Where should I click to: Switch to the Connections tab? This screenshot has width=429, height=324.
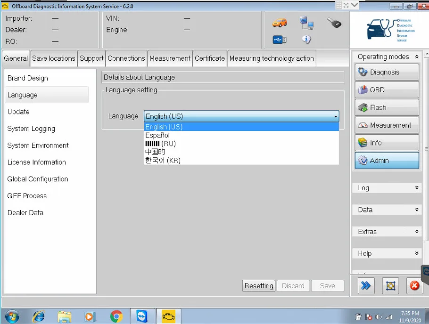tap(126, 58)
